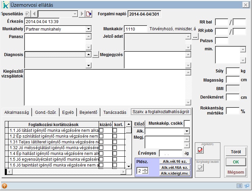Switch to the Gond.-Szűr. tab
252x191 pixels.
click(46, 112)
